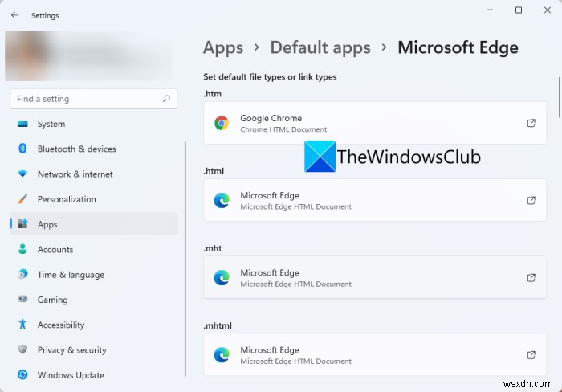
Task: Click the System monitor icon
Action: pos(22,124)
